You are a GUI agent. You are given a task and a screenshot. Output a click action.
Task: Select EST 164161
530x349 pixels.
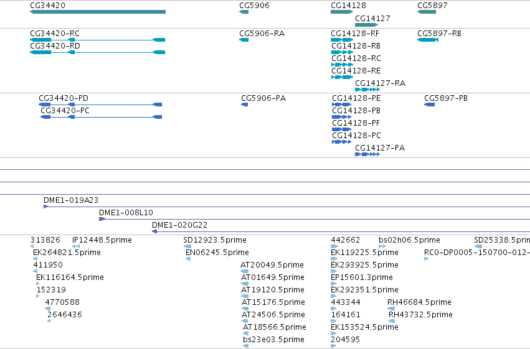point(346,315)
